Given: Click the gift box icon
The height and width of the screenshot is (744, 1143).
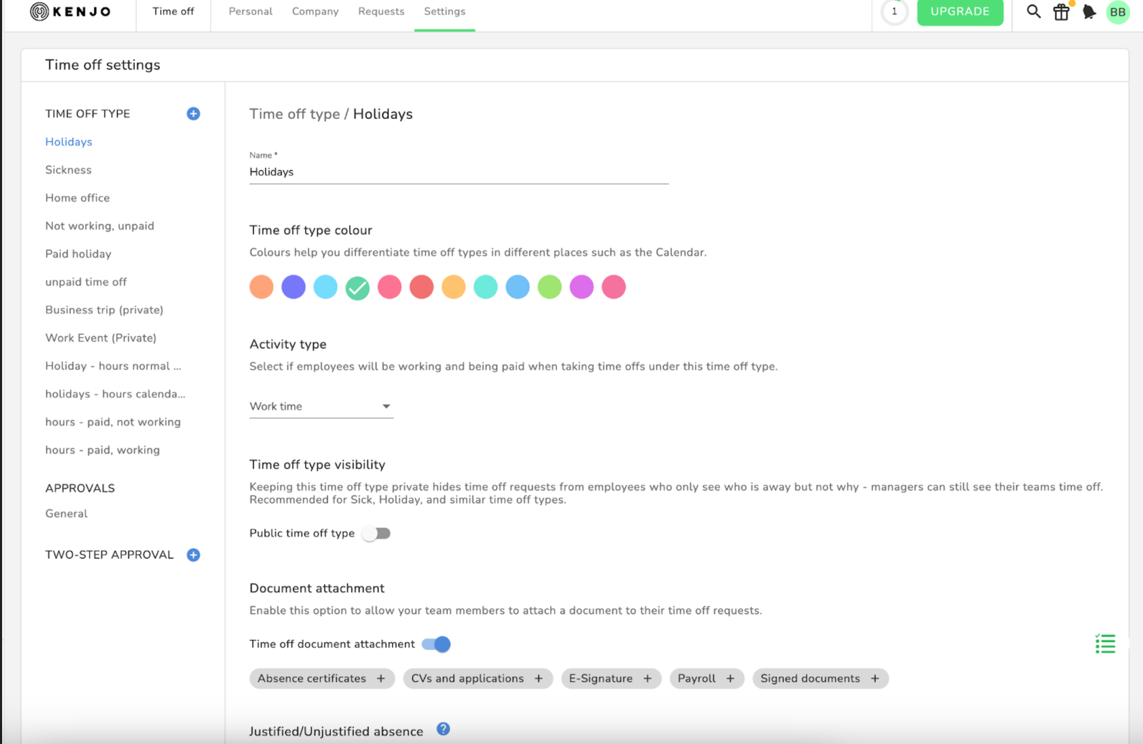Looking at the screenshot, I should [x=1061, y=12].
